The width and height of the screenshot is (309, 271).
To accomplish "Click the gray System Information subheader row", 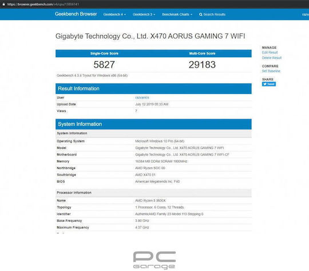I will (x=153, y=133).
